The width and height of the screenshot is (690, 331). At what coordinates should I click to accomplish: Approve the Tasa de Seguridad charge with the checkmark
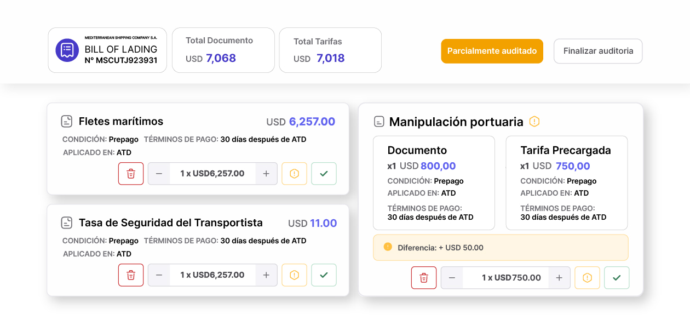[x=324, y=275]
